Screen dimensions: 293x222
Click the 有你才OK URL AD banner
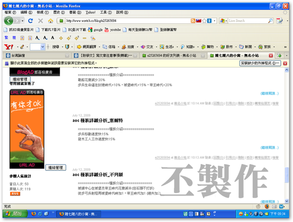pos(27,129)
